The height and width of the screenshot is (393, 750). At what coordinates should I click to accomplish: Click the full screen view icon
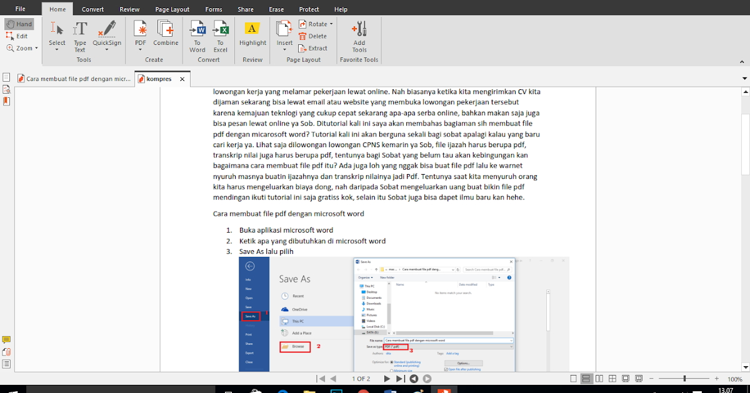coord(625,379)
